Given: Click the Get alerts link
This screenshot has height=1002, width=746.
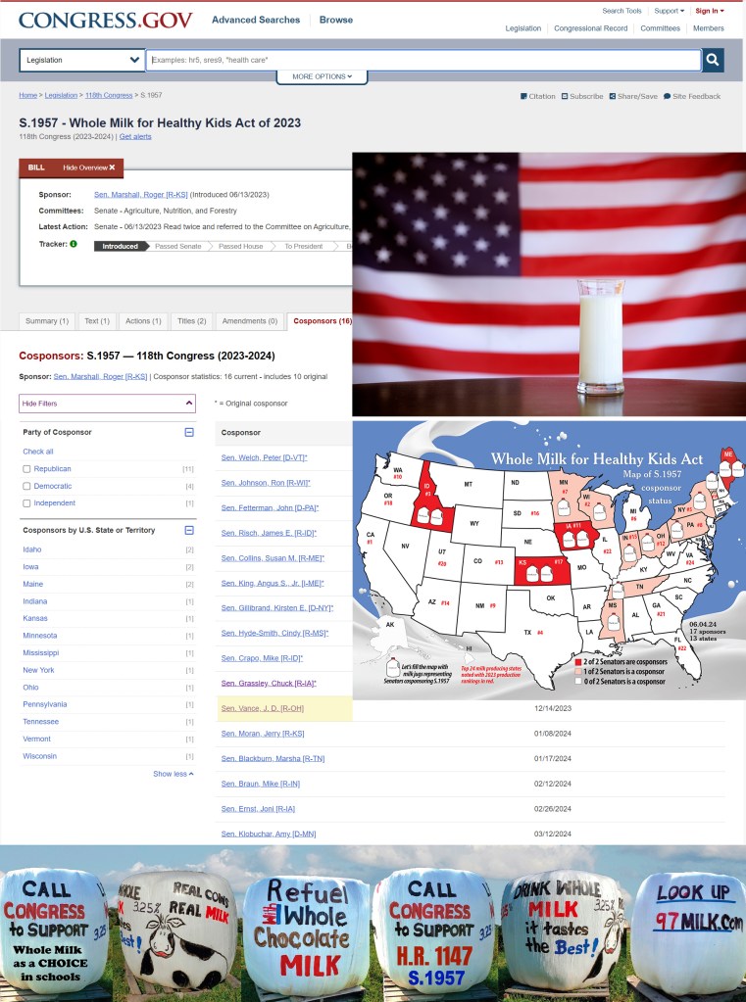Looking at the screenshot, I should click(x=135, y=136).
